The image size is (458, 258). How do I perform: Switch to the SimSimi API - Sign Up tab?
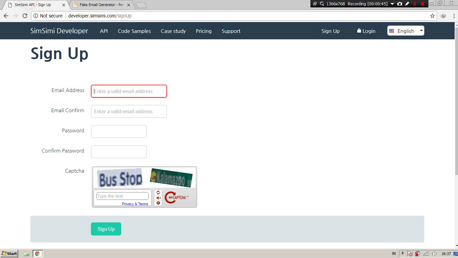coord(35,5)
